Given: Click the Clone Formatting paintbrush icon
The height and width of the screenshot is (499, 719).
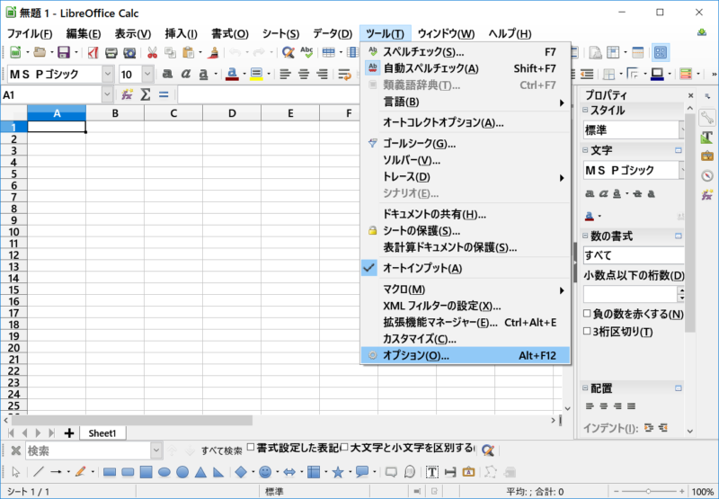Looking at the screenshot, I should pos(209,53).
